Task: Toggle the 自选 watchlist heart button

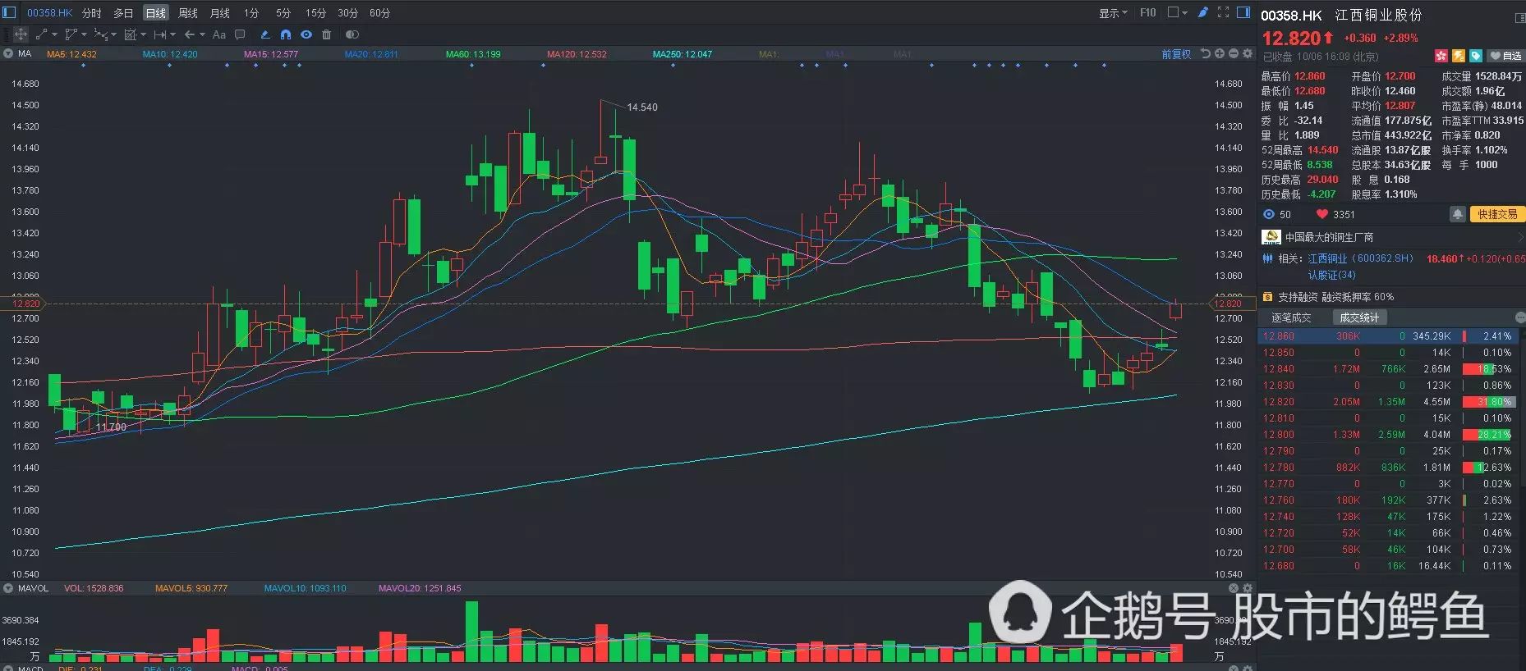Action: (1505, 56)
